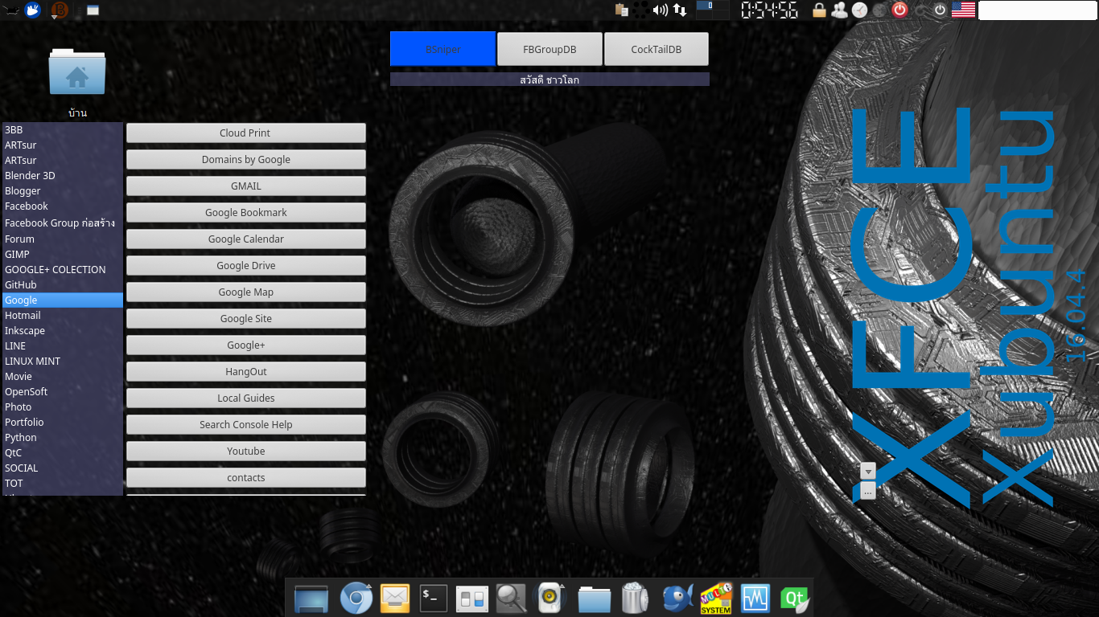Click the Google Site button

[246, 318]
